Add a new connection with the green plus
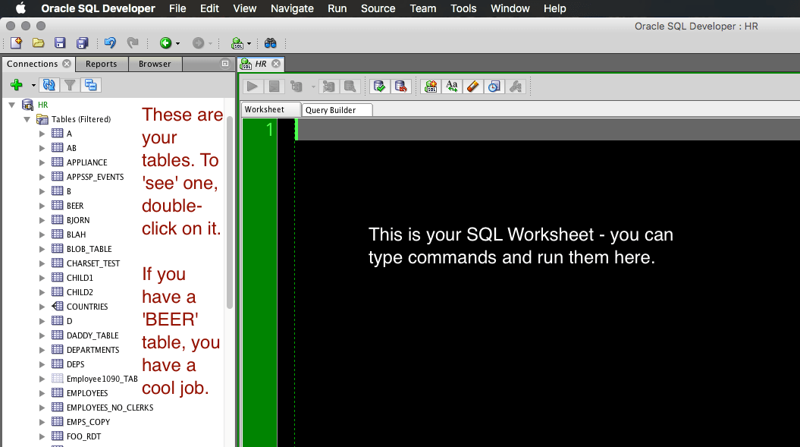 [14, 84]
